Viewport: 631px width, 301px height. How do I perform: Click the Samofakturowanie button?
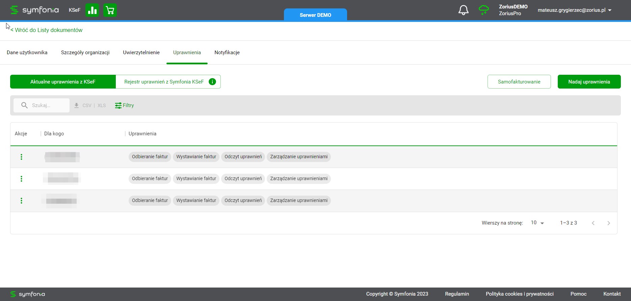click(x=519, y=82)
